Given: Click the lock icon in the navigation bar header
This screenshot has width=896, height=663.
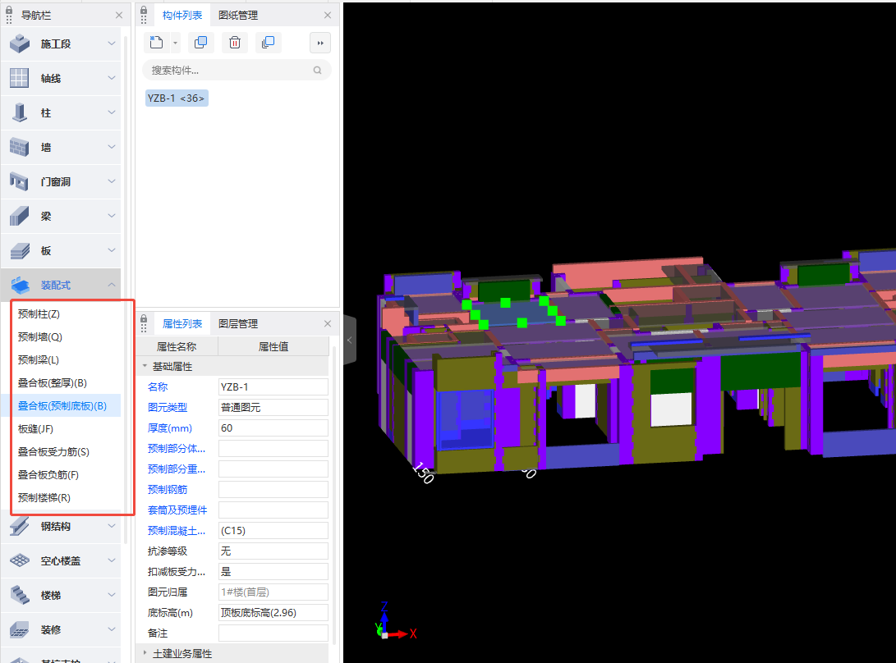Looking at the screenshot, I should pos(9,14).
